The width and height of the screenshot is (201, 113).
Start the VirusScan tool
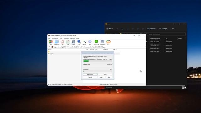pyautogui.click(x=96, y=42)
